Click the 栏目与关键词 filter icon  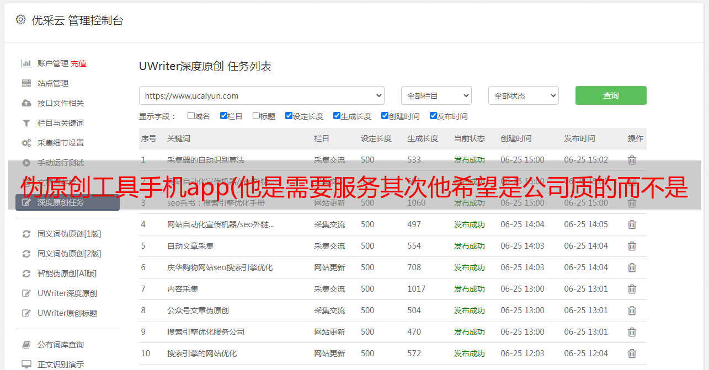pyautogui.click(x=26, y=123)
